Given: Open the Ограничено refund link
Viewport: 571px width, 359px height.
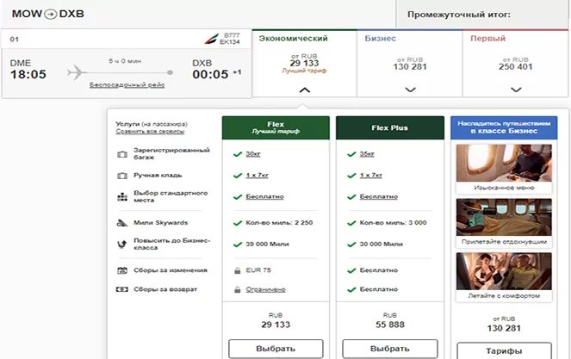Looking at the screenshot, I should pyautogui.click(x=265, y=289).
